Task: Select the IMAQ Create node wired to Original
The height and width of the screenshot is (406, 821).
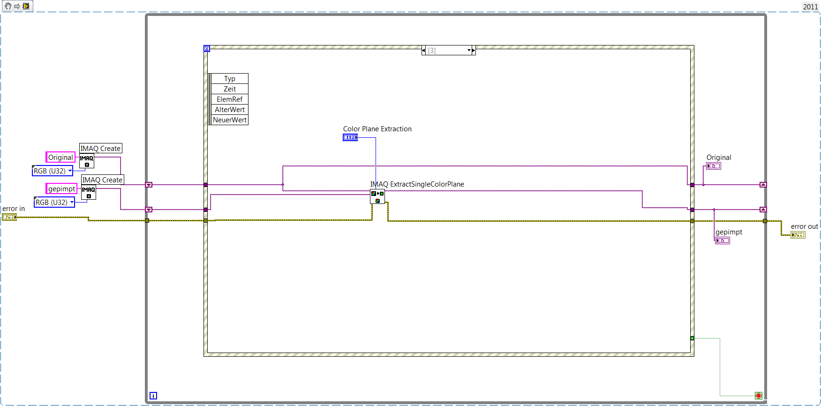Action: click(x=87, y=161)
